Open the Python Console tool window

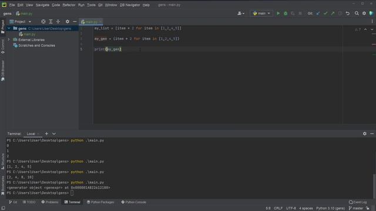(133, 202)
